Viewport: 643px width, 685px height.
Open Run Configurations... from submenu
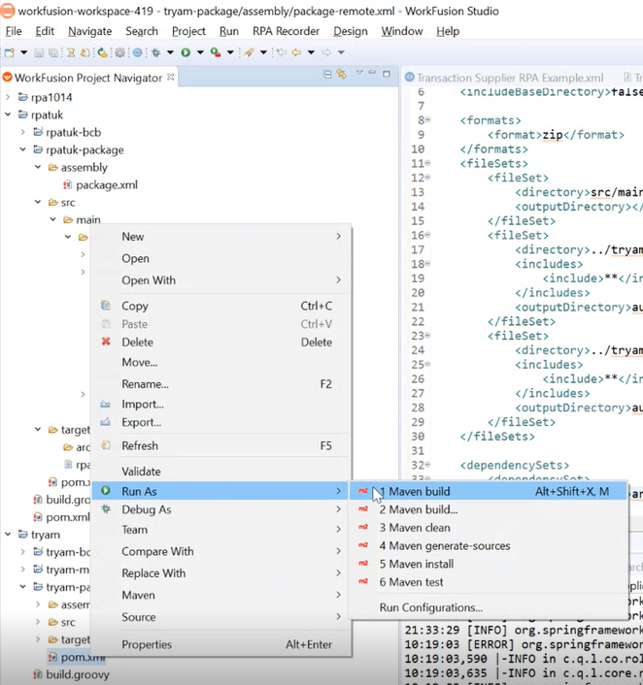click(x=489, y=607)
